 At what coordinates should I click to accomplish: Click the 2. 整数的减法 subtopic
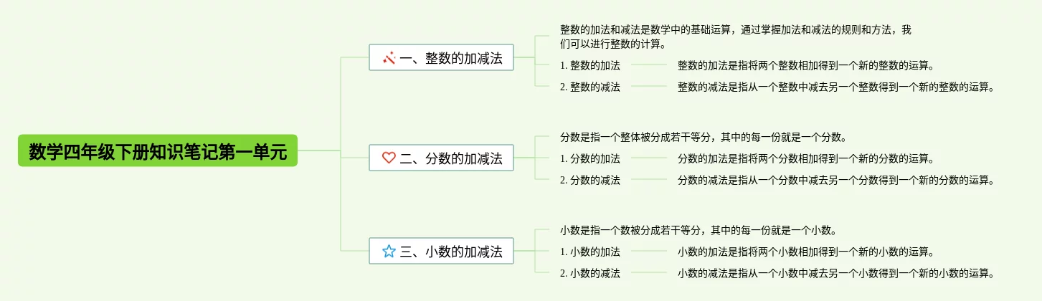589,87
